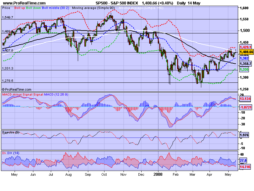Click the 40 axis label in DI panel
The image size is (254, 191).
click(242, 154)
